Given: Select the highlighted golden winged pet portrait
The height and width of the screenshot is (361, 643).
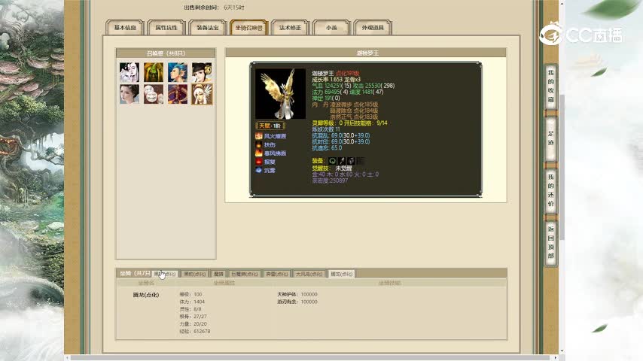Looking at the screenshot, I should pos(202,94).
